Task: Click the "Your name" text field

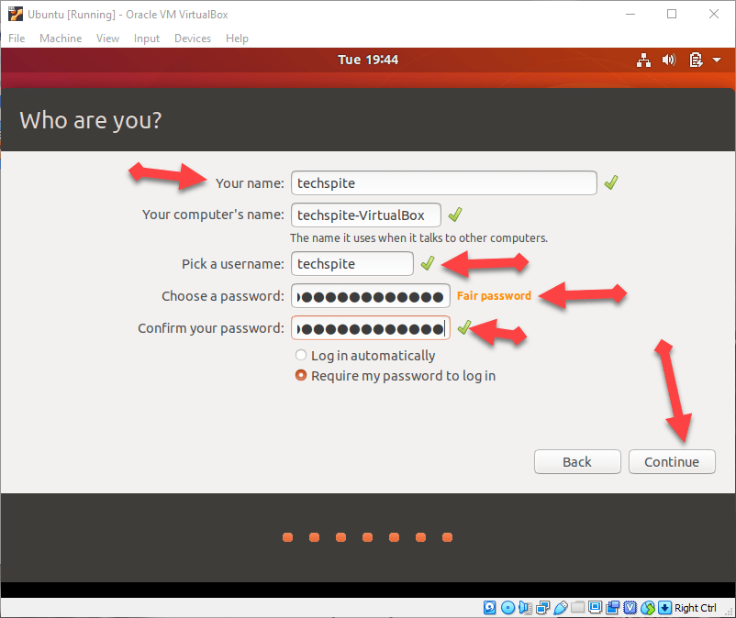Action: click(443, 183)
